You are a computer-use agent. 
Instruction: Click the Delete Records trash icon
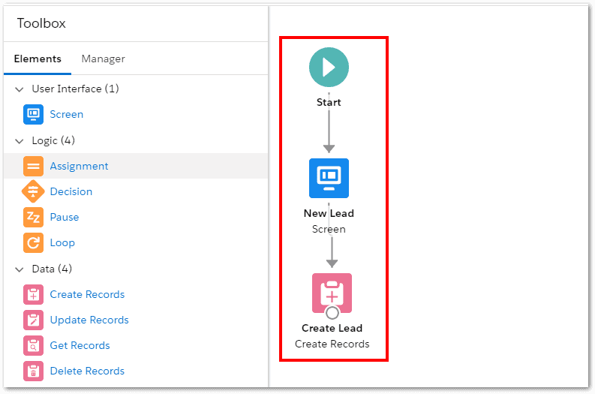pyautogui.click(x=33, y=371)
